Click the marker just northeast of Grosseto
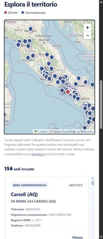 pos(33,56)
